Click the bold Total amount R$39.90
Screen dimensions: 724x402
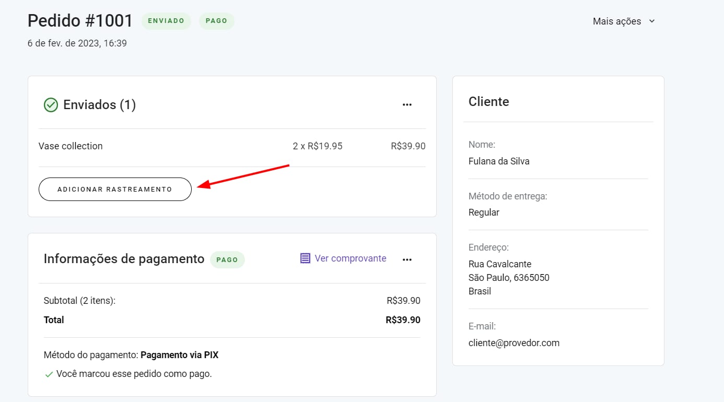(403, 320)
